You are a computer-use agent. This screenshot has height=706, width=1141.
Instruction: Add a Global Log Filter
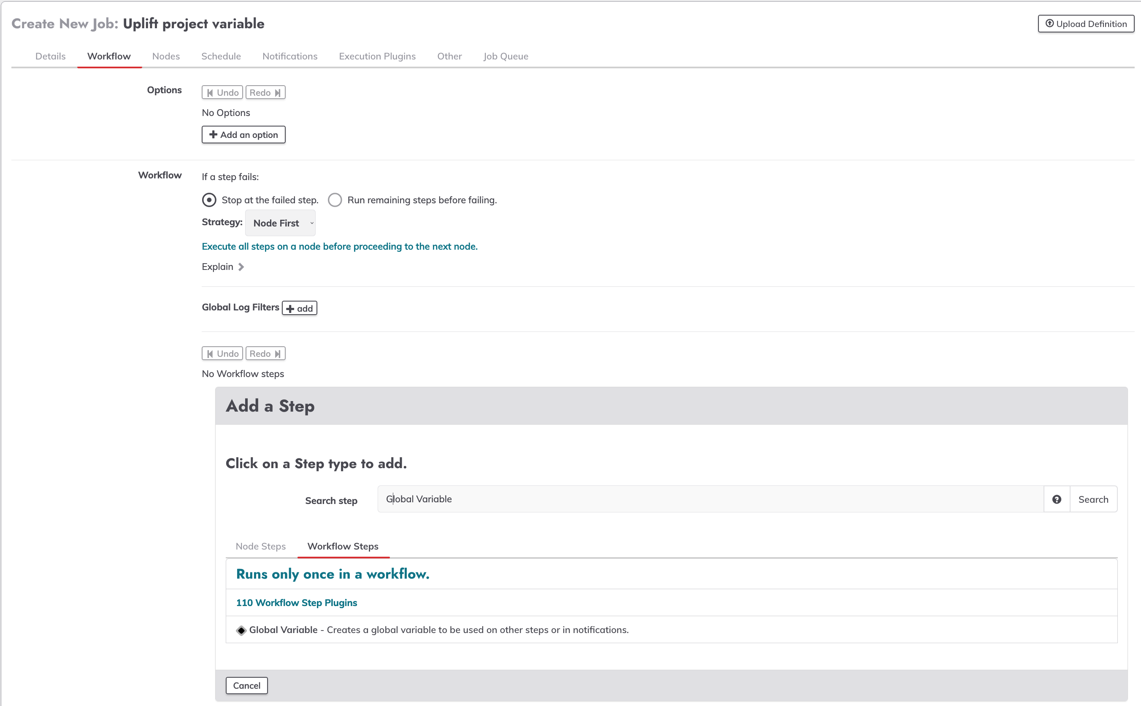click(x=299, y=308)
